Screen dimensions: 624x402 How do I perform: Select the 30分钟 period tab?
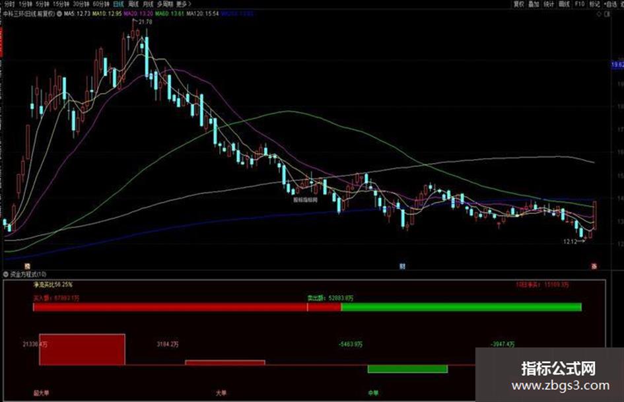81,4
